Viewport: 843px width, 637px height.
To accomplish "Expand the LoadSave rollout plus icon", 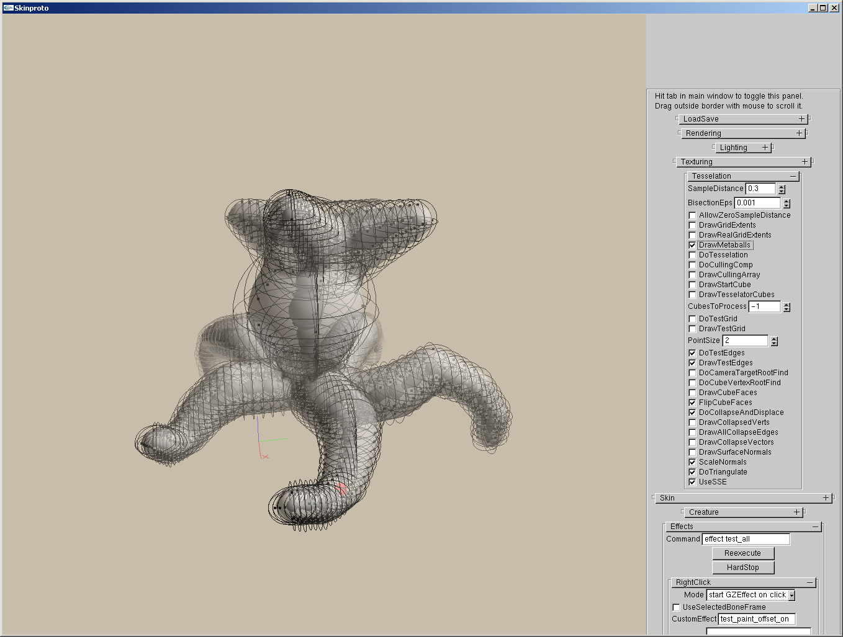I will (801, 119).
